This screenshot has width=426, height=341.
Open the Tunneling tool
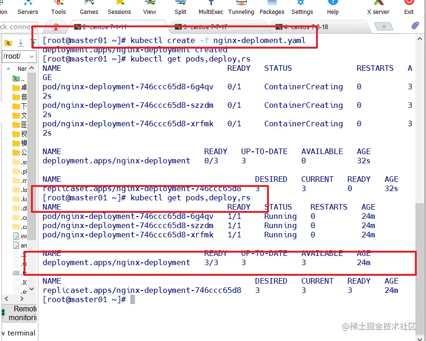(x=241, y=7)
